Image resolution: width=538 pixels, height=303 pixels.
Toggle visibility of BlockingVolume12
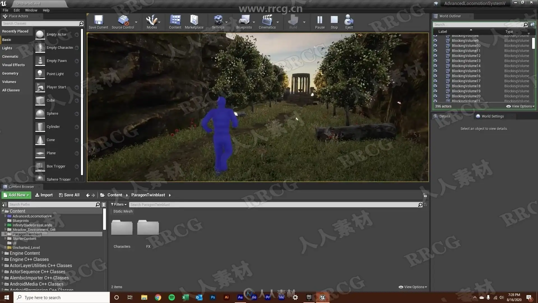435,56
